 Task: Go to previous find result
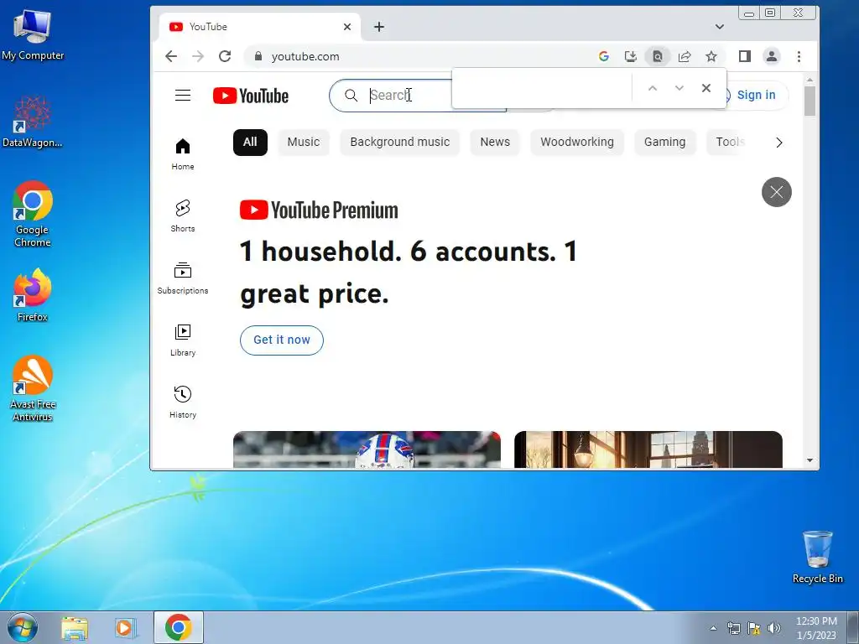click(653, 88)
